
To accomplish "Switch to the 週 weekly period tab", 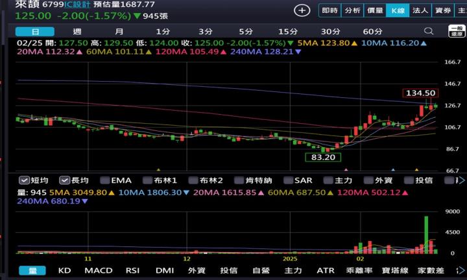I will click(77, 31).
